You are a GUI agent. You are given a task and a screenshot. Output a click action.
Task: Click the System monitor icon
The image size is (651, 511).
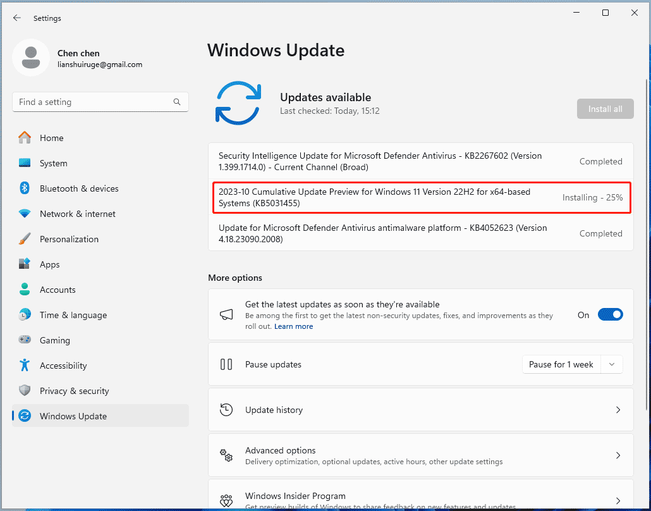(25, 163)
